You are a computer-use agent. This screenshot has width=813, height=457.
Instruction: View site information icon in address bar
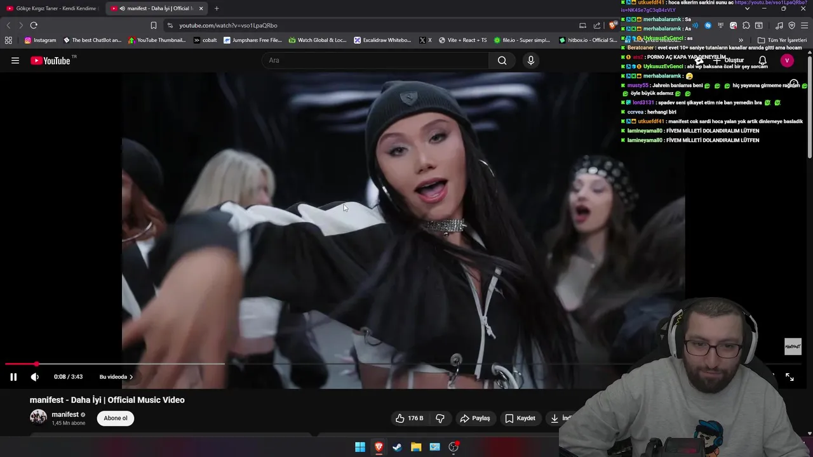170,25
